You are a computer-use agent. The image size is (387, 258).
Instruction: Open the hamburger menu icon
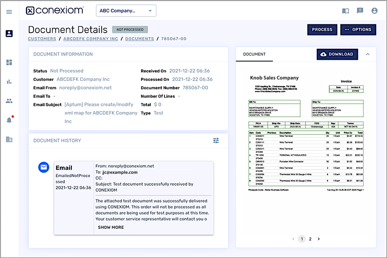(9, 12)
